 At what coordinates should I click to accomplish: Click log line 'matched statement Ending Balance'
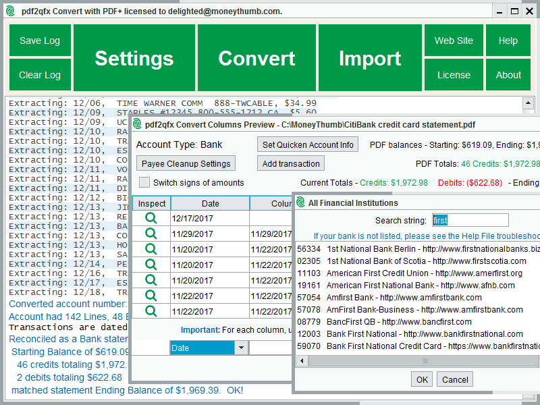[128, 390]
